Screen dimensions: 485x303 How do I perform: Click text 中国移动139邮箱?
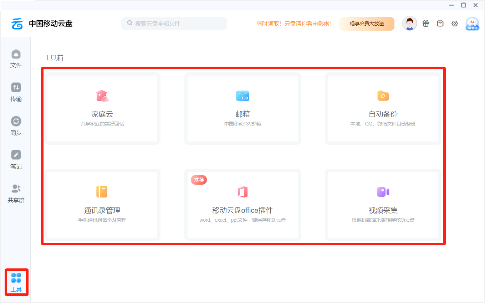point(242,124)
